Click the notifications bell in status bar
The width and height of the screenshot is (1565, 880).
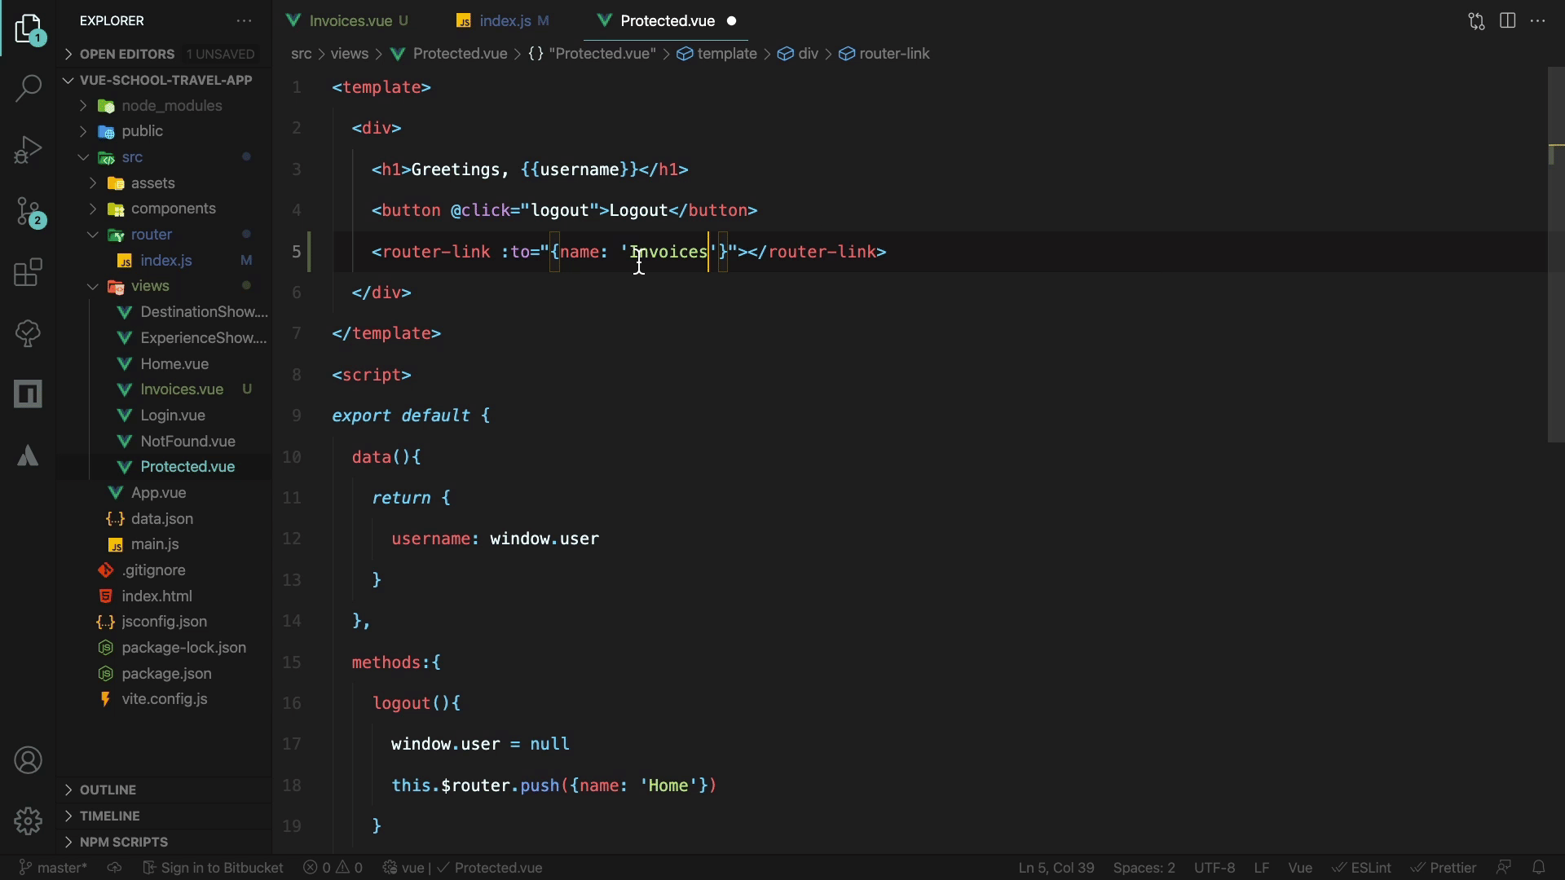1538,868
